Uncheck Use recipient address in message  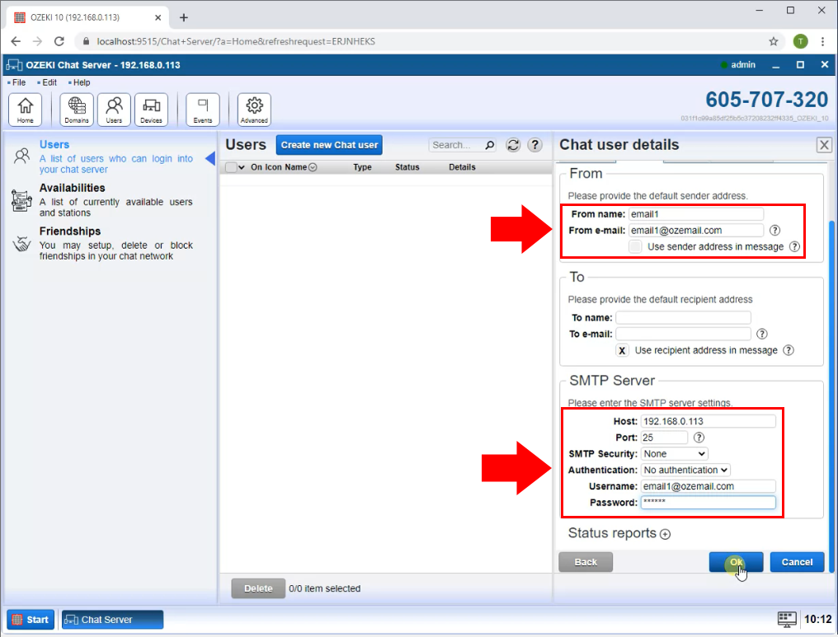622,350
